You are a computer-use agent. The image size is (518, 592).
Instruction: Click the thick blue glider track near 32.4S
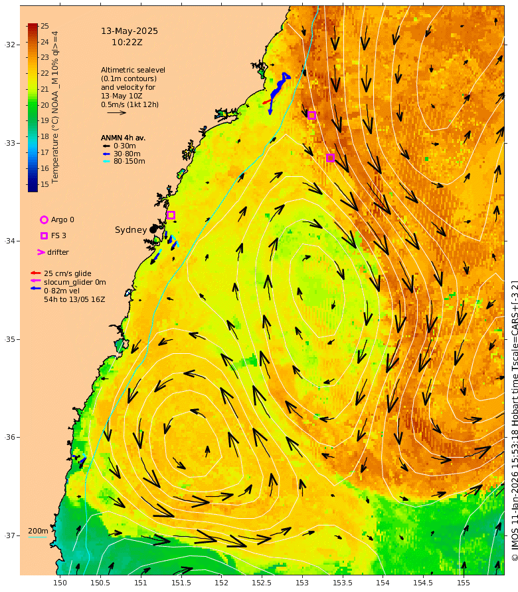[x=278, y=88]
